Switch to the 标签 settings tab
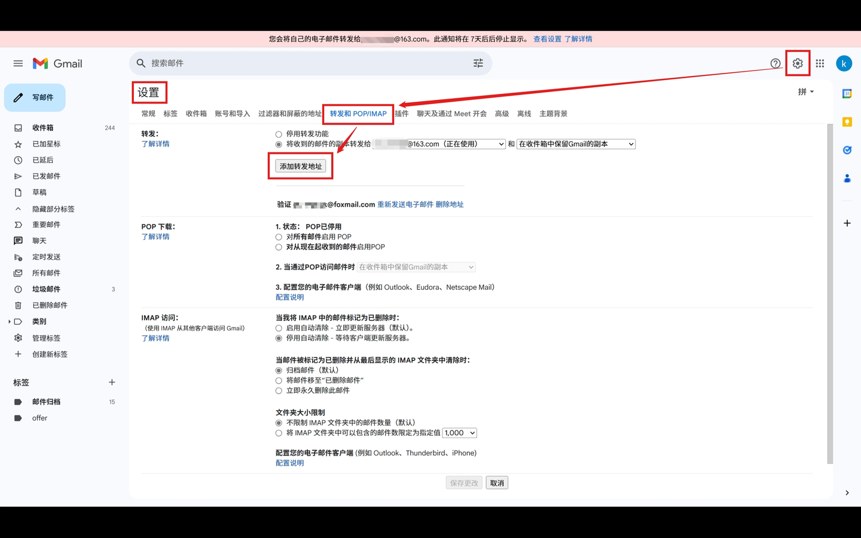The width and height of the screenshot is (861, 538). coord(170,114)
